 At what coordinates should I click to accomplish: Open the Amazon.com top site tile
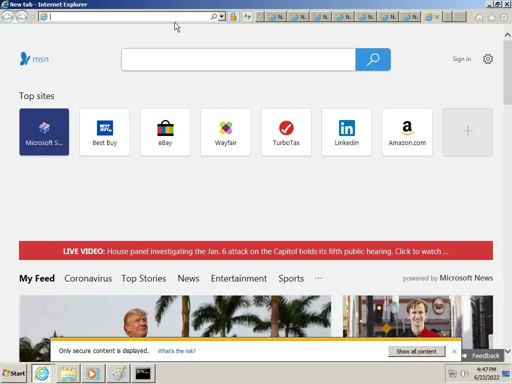(x=407, y=132)
